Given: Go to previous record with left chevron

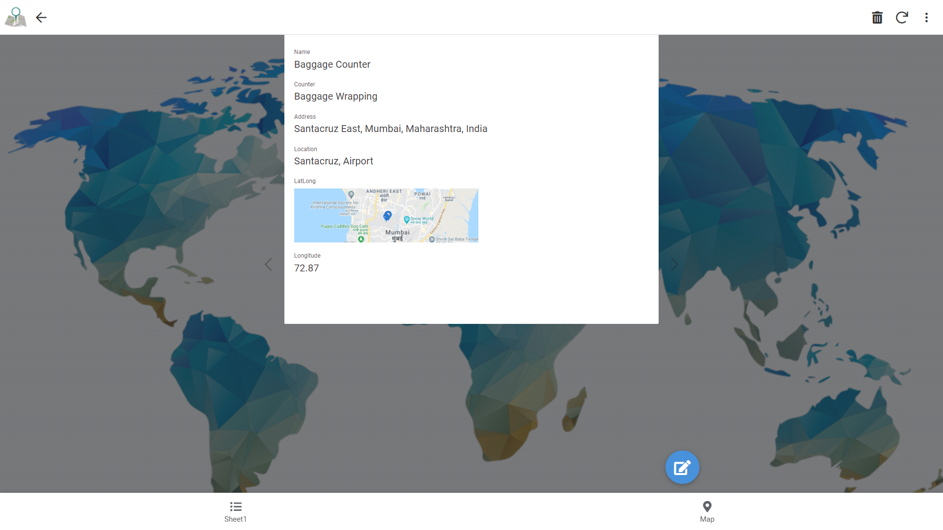Looking at the screenshot, I should click(268, 265).
